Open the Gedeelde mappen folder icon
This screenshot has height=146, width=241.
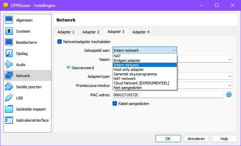coord(9,109)
